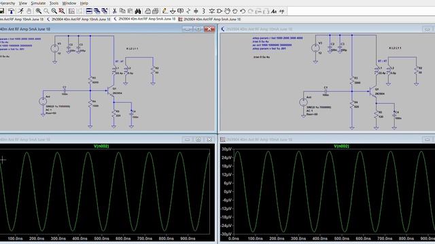Maximize the 5mA schematic window
This screenshot has height=244, width=435.
198,28
